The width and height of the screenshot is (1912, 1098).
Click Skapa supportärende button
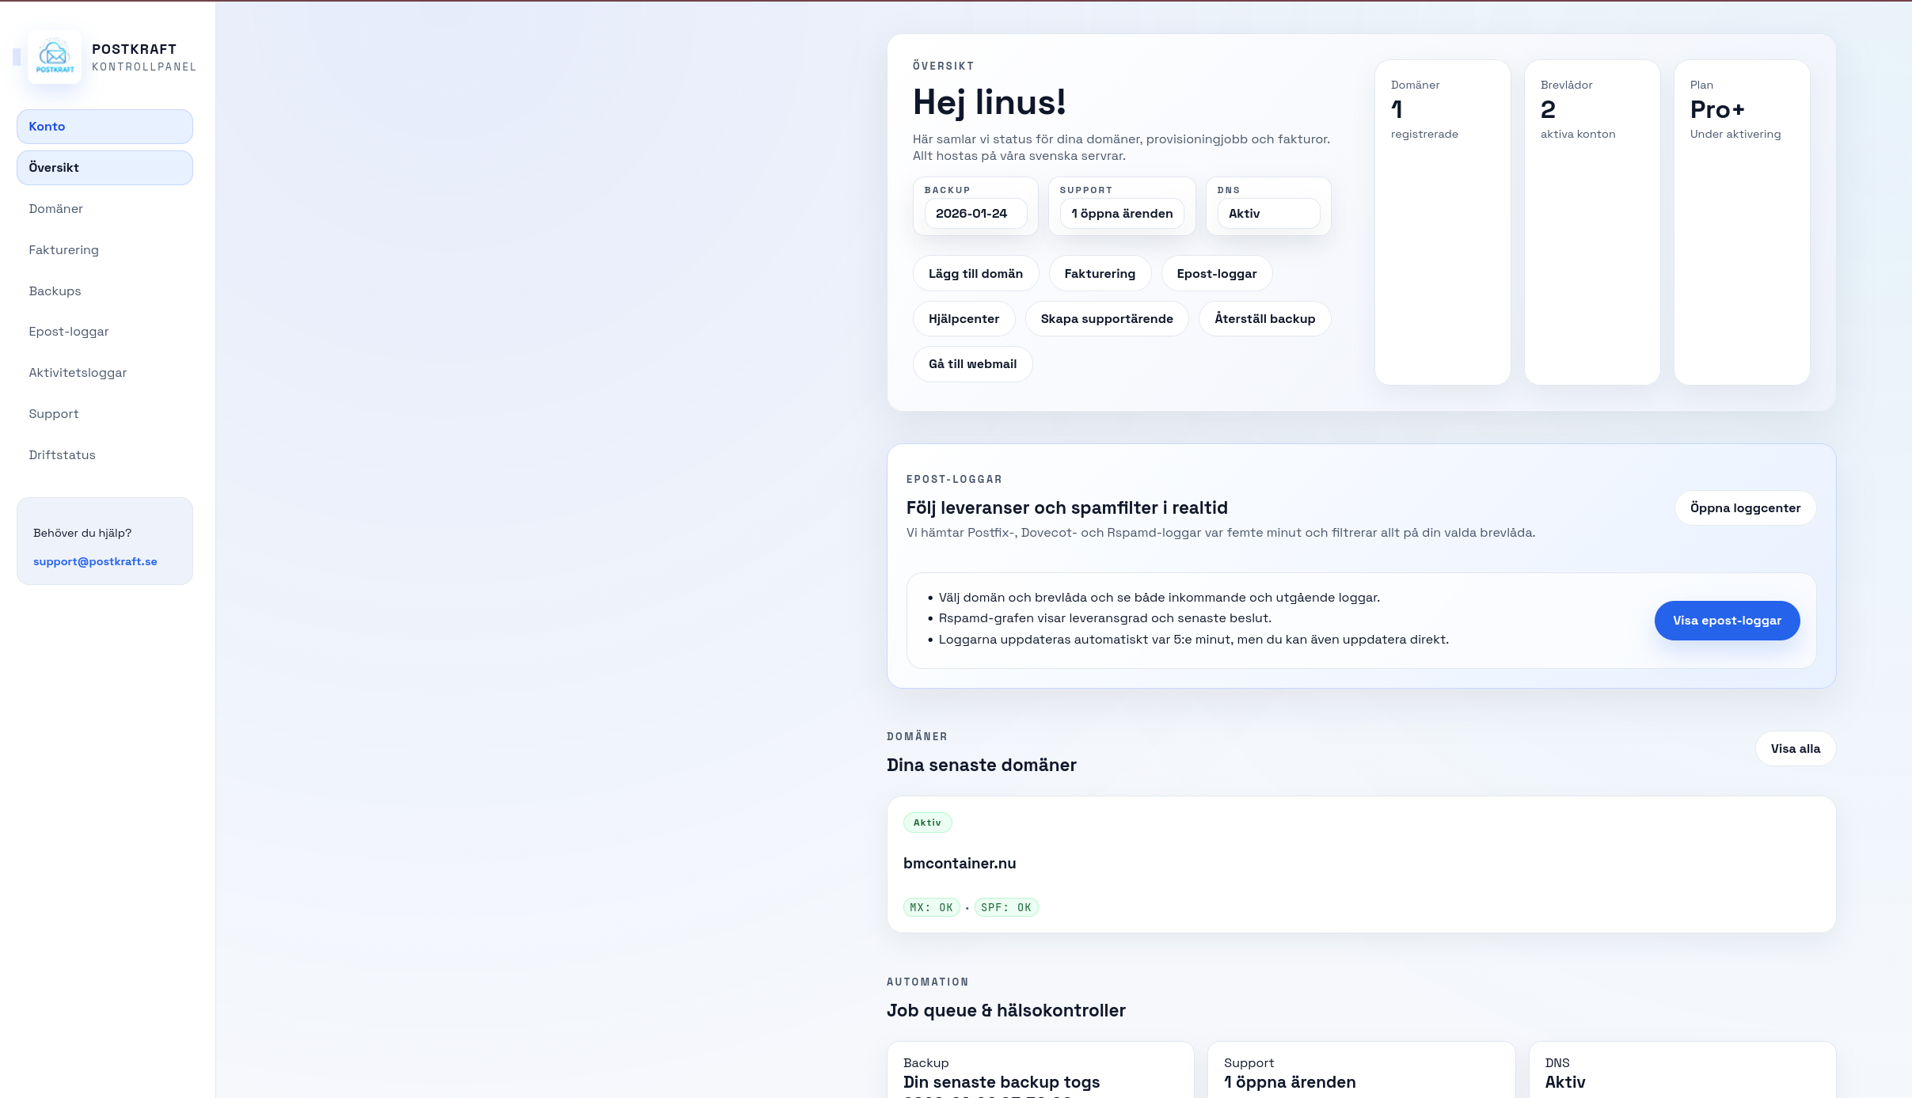(x=1106, y=319)
